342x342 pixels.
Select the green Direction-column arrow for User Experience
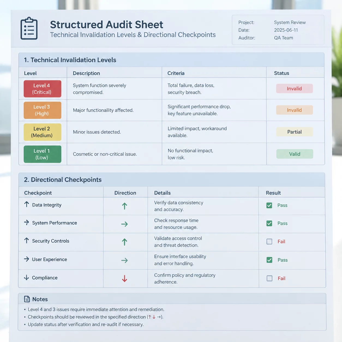click(124, 260)
